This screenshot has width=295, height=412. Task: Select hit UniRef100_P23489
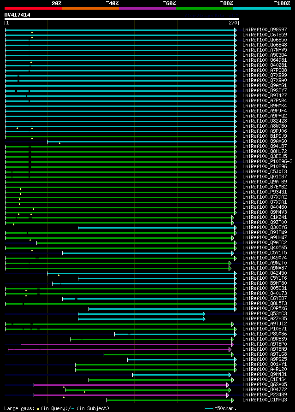[x=265, y=394]
